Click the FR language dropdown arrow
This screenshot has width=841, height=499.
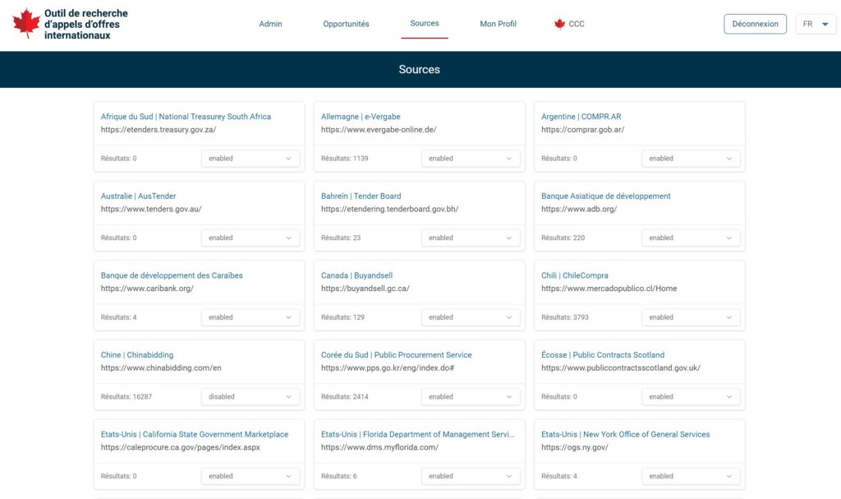pyautogui.click(x=825, y=25)
